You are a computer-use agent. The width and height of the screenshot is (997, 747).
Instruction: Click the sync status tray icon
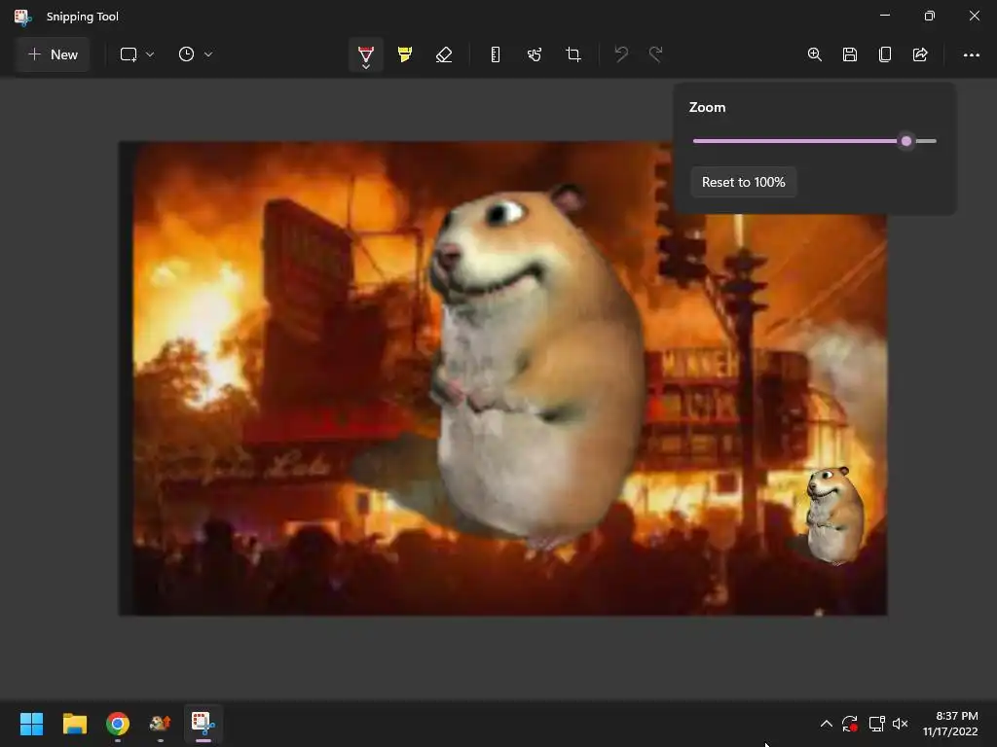tap(849, 724)
